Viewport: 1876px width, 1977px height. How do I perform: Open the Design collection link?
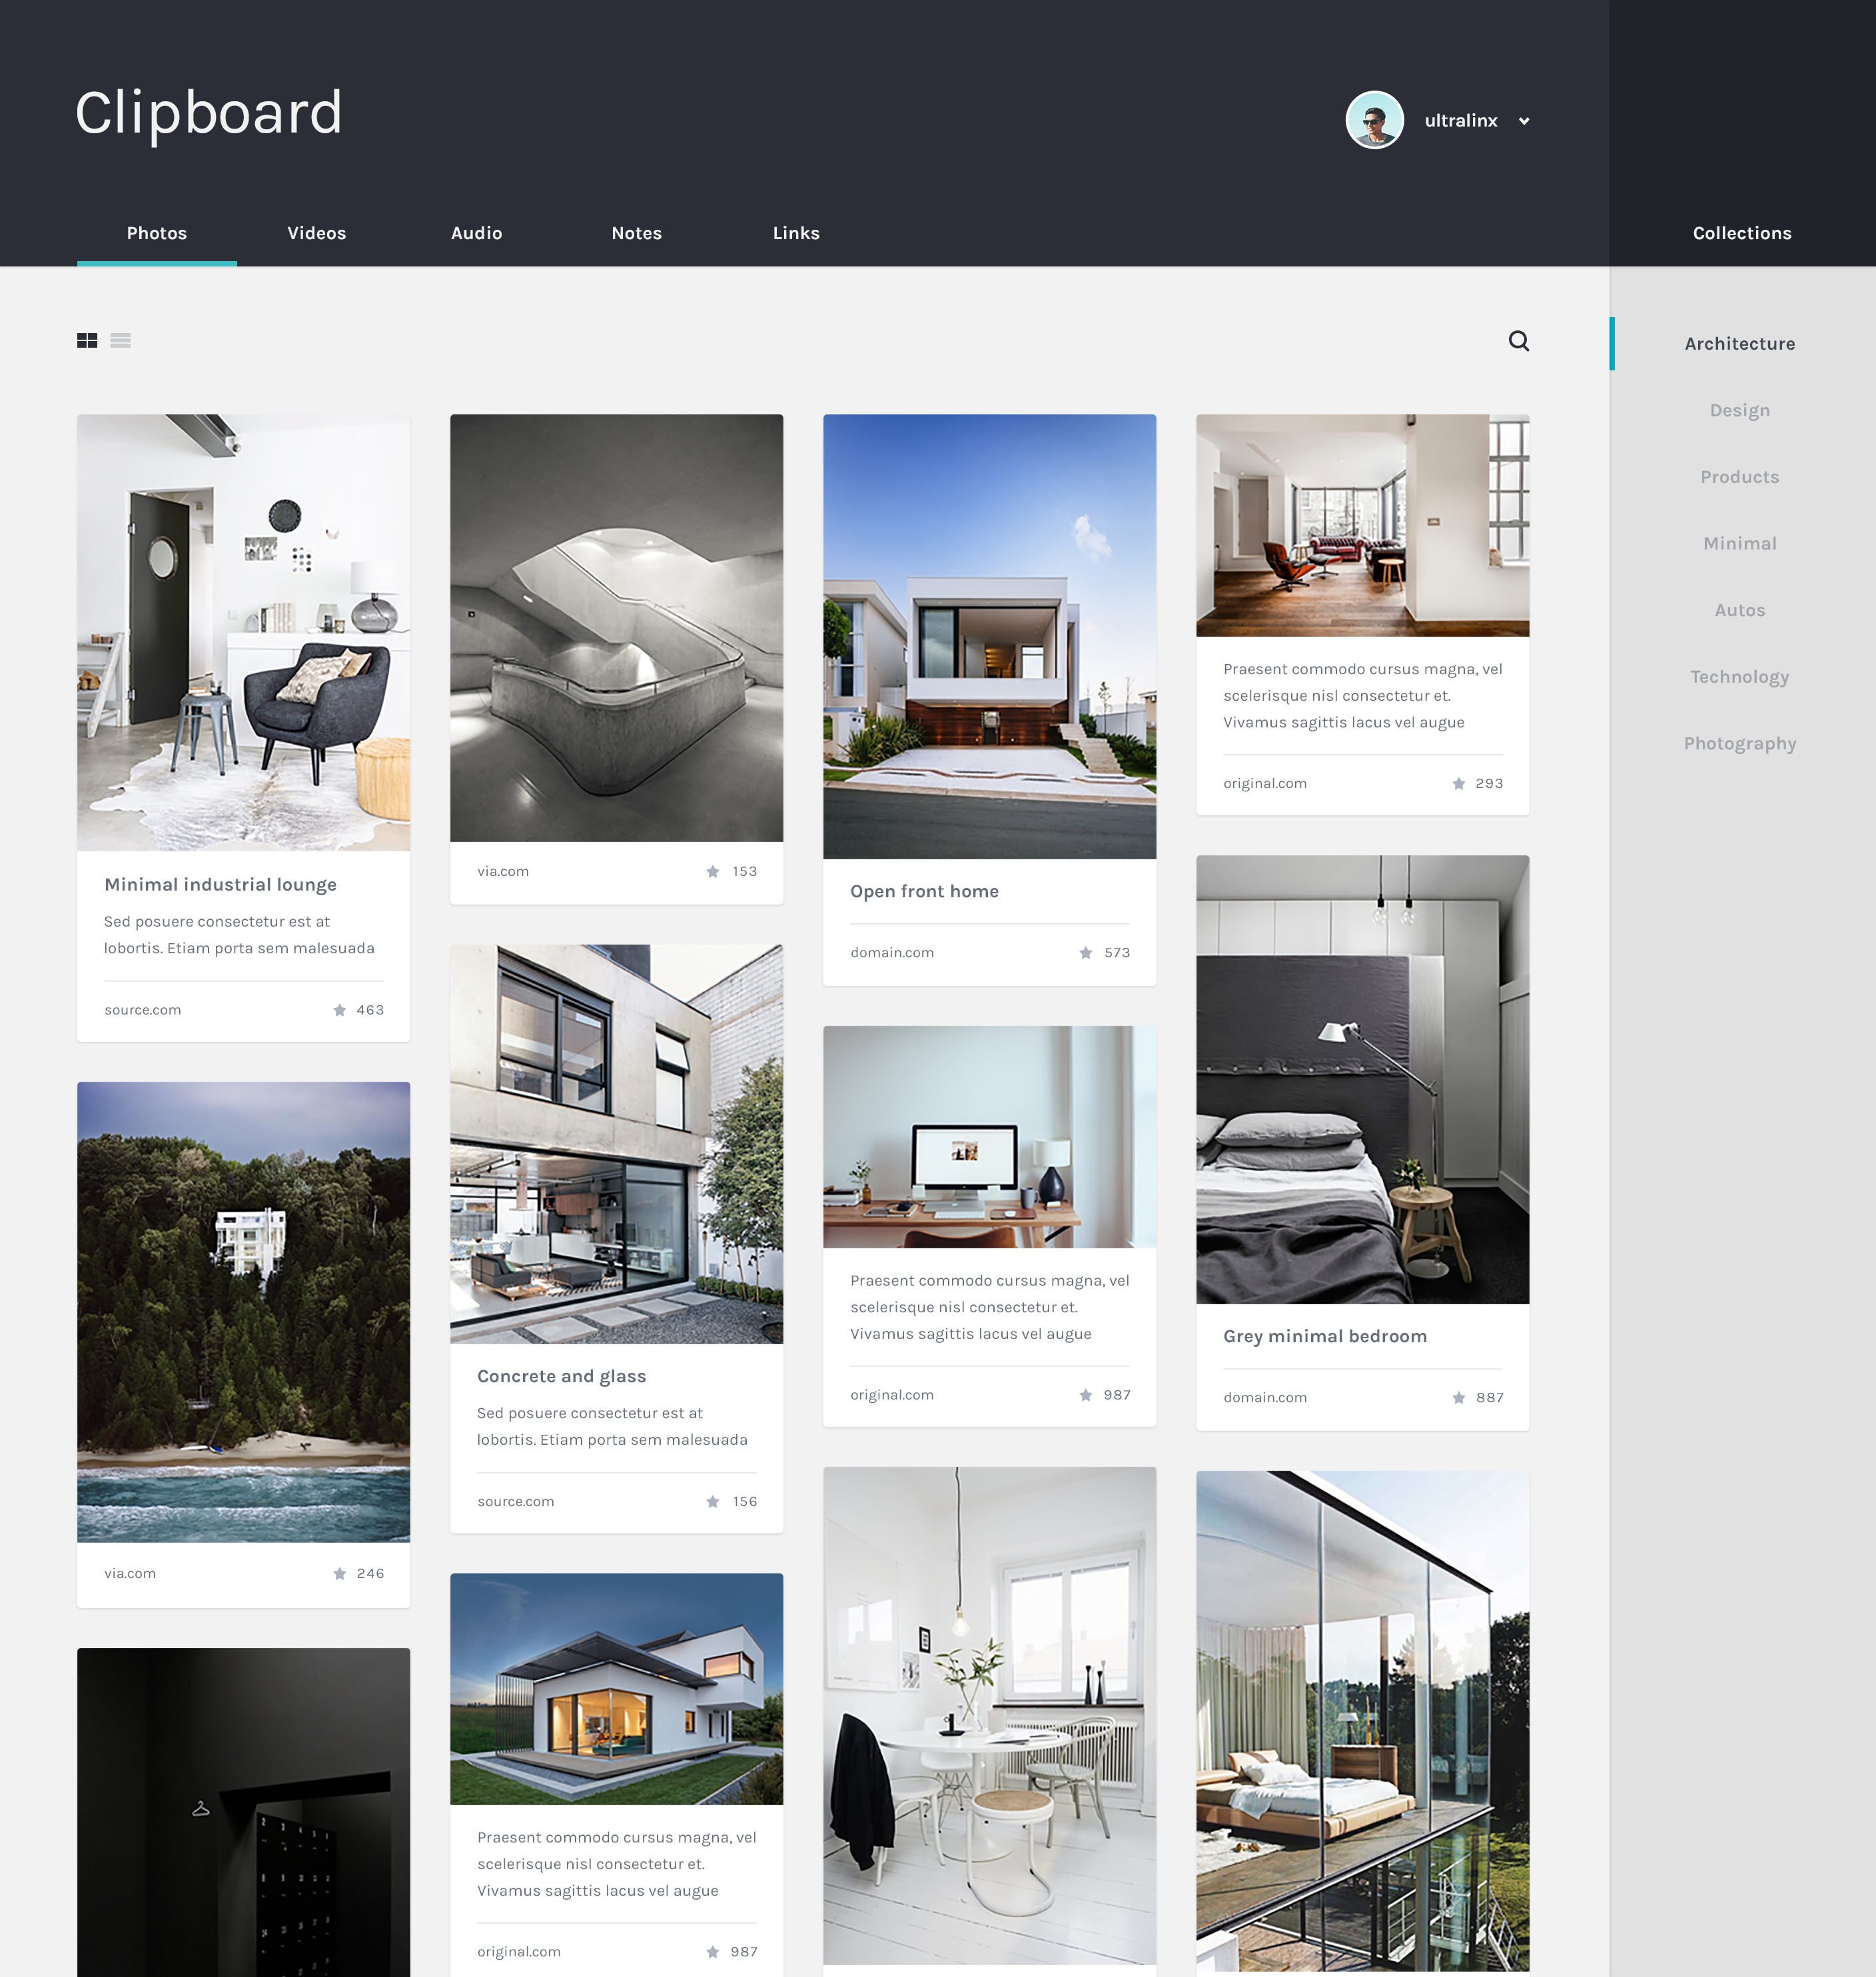click(1740, 409)
